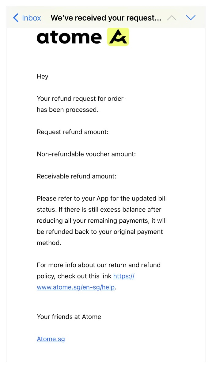This screenshot has height=368, width=212.
Task: Tap the back chevron arrow
Action: pos(16,18)
